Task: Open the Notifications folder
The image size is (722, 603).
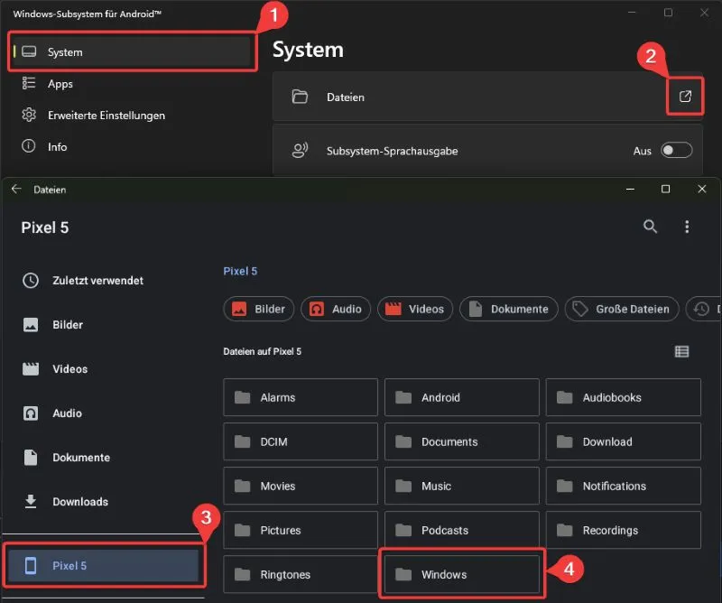Action: [624, 486]
